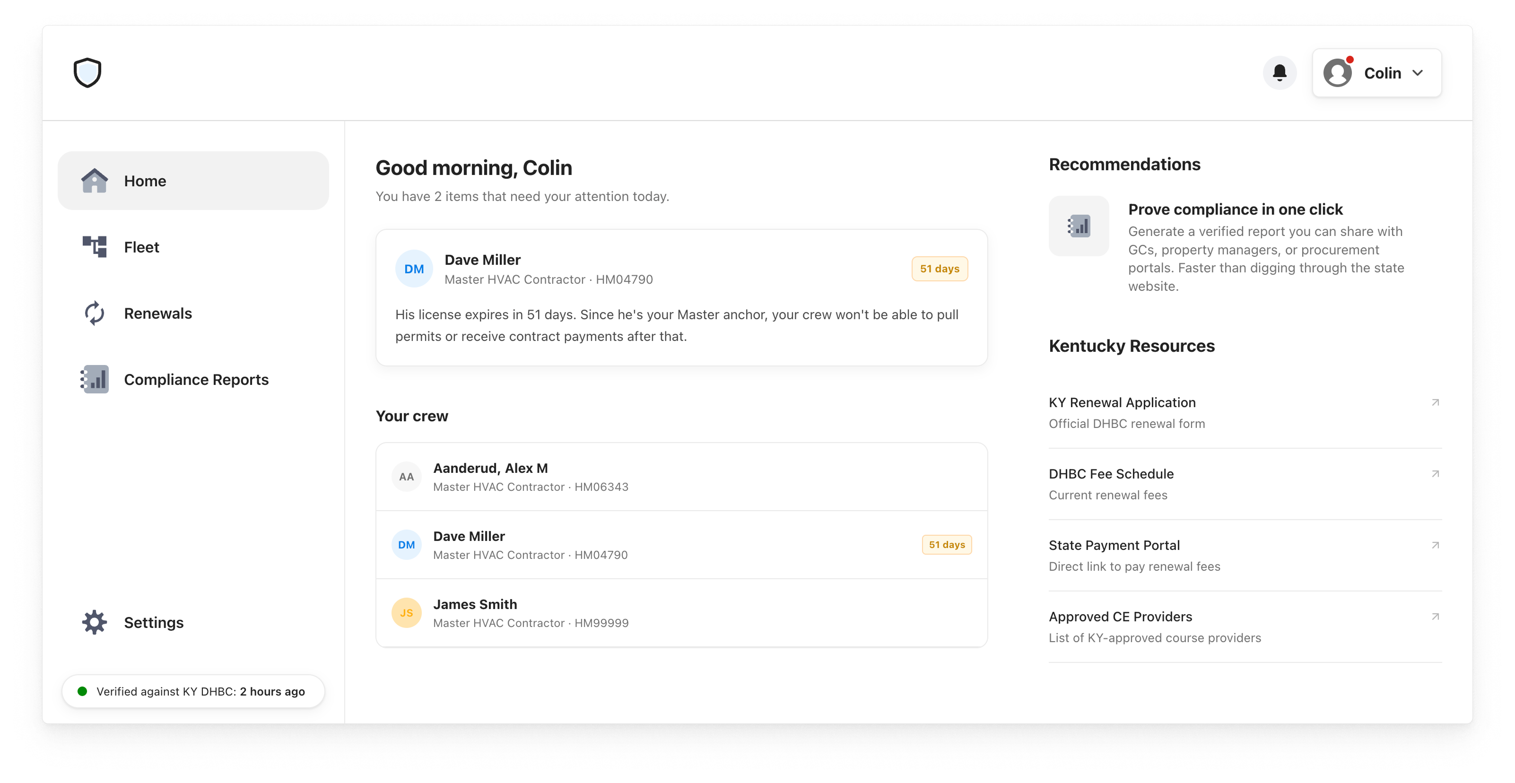The height and width of the screenshot is (783, 1515).
Task: Open Approved CE Providers resource
Action: pos(1245,626)
